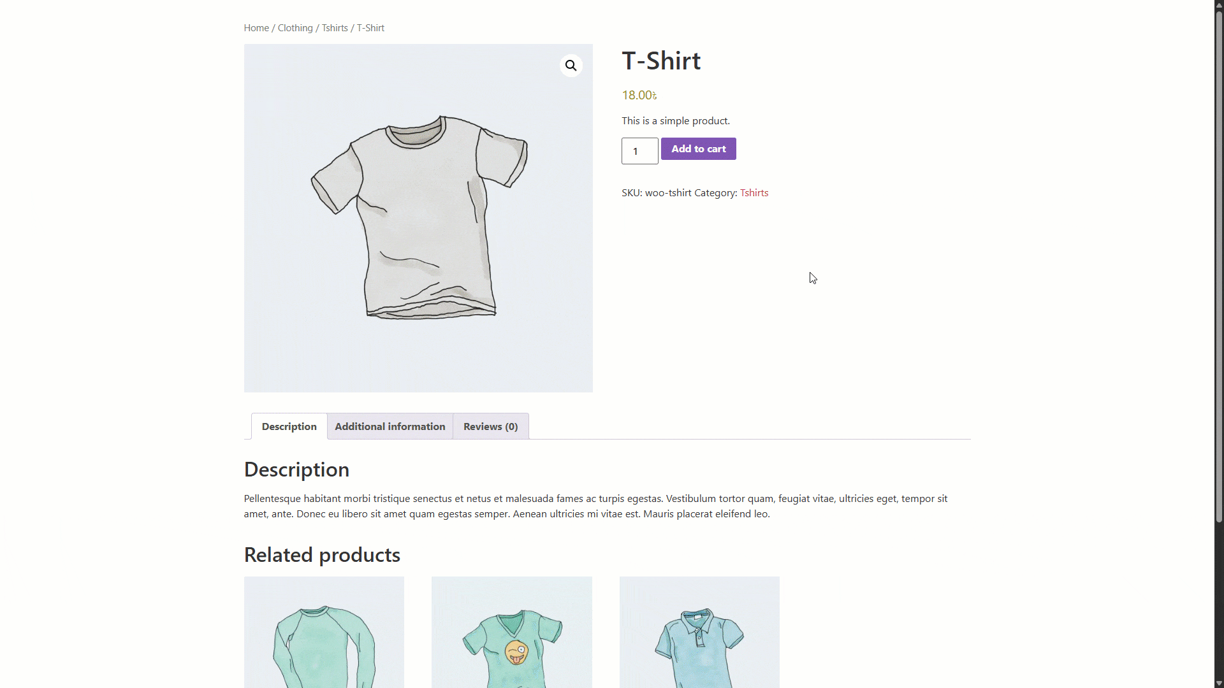The width and height of the screenshot is (1224, 688).
Task: Open the Tshirts category link beside SKU
Action: (754, 193)
